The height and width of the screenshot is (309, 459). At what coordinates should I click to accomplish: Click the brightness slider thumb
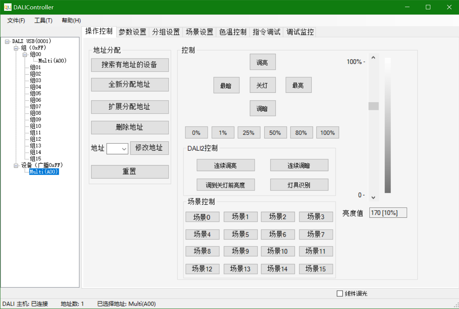373,106
